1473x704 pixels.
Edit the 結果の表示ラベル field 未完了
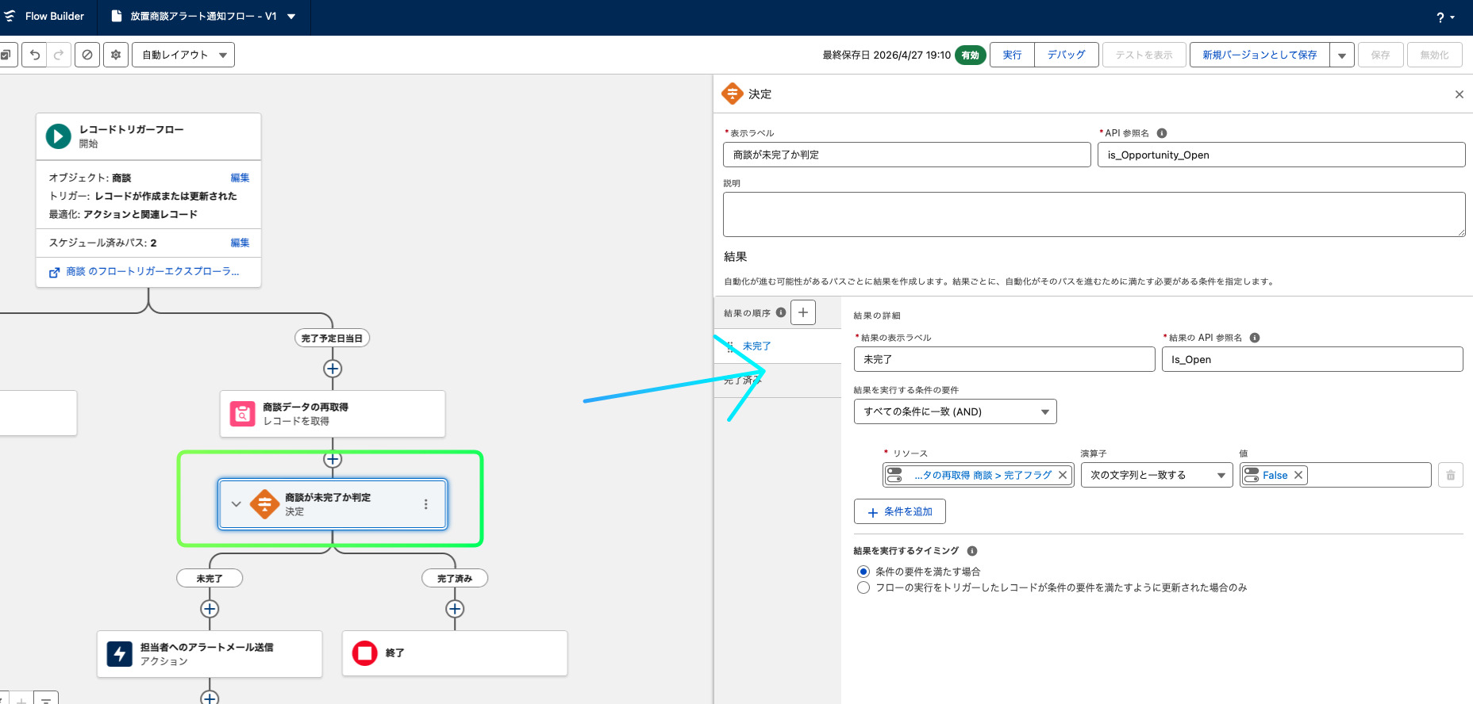coord(1004,359)
